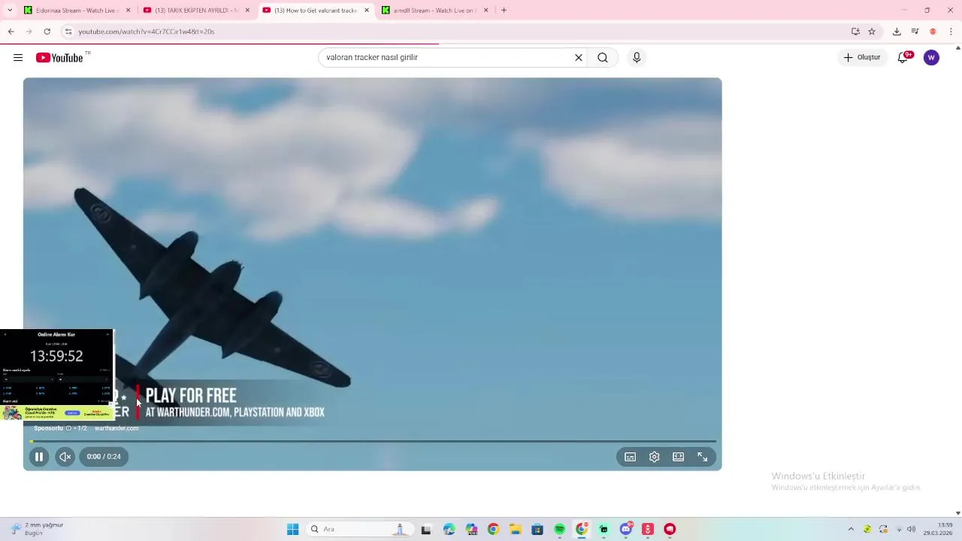Viewport: 962px width, 541px height.
Task: Close the Eldorinaa Stream tab
Action: 128,11
